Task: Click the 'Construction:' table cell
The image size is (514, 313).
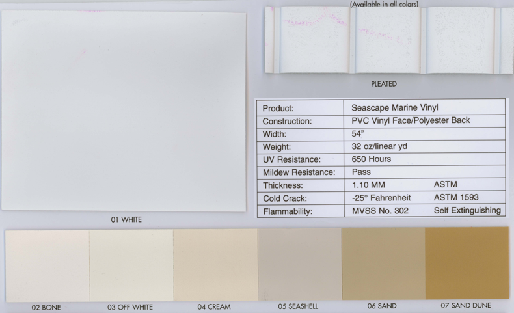Action: coord(301,121)
